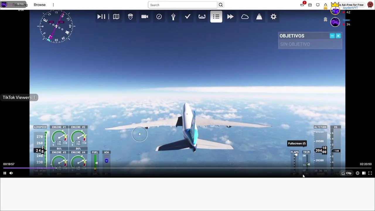
Task: Click the AIRSPEED tape indicator
Action: (x=41, y=151)
